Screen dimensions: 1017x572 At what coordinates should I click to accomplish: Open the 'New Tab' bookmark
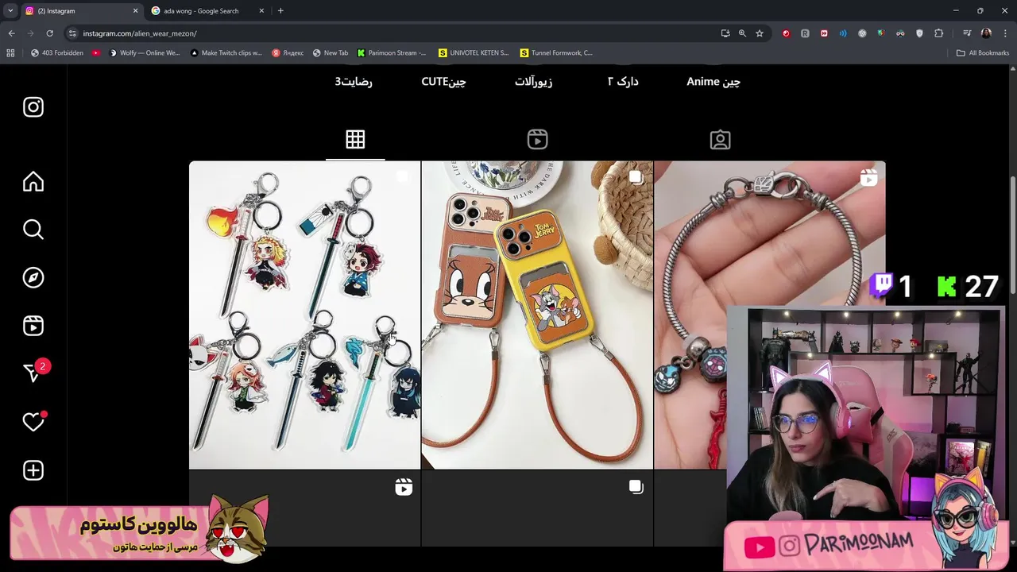pos(331,53)
